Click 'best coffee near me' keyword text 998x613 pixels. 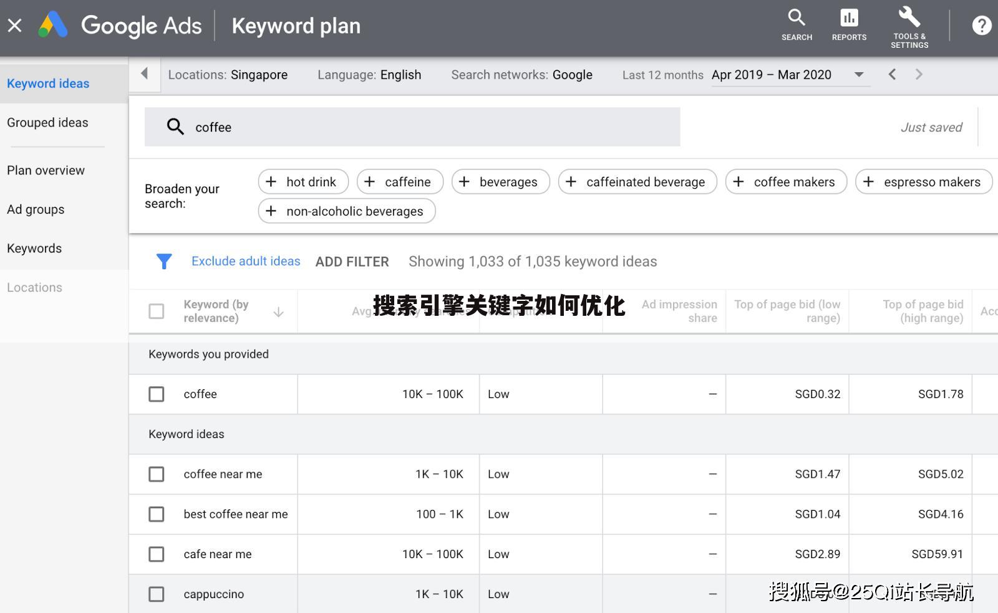tap(236, 514)
